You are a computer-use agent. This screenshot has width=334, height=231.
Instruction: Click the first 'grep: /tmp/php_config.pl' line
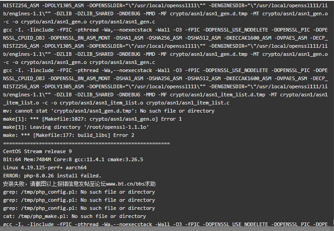(x=79, y=192)
